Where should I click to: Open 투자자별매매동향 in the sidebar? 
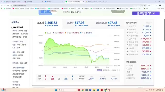point(18,67)
